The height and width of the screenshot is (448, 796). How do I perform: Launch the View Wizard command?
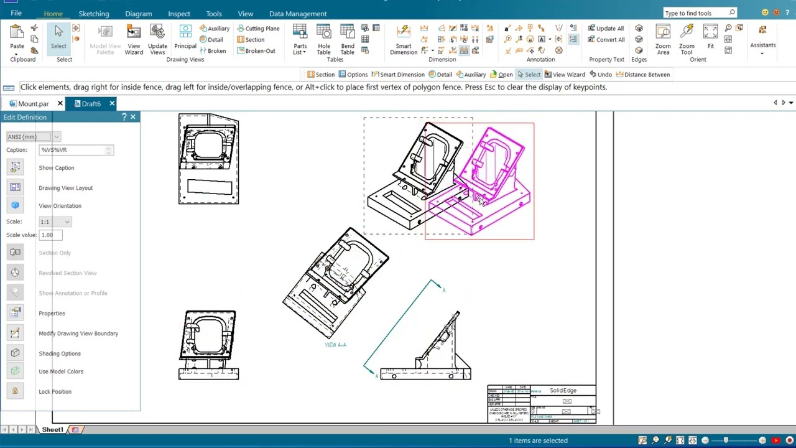(x=134, y=40)
